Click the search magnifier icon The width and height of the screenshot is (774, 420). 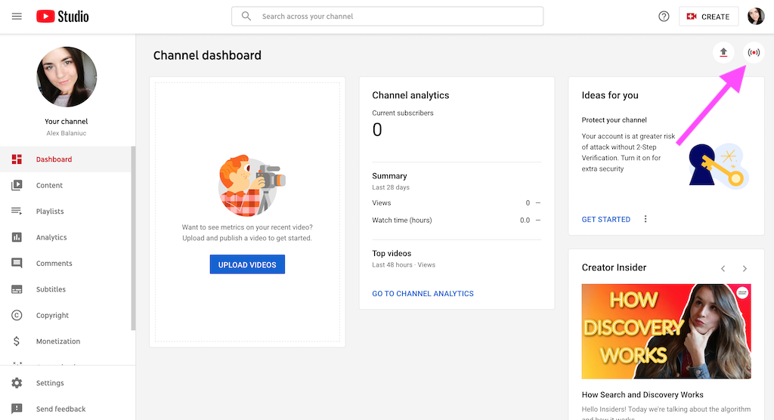pyautogui.click(x=246, y=17)
